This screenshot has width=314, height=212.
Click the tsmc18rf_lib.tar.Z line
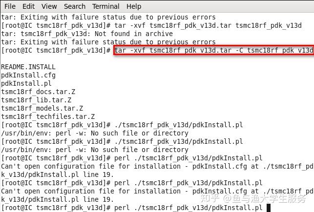point(36,100)
